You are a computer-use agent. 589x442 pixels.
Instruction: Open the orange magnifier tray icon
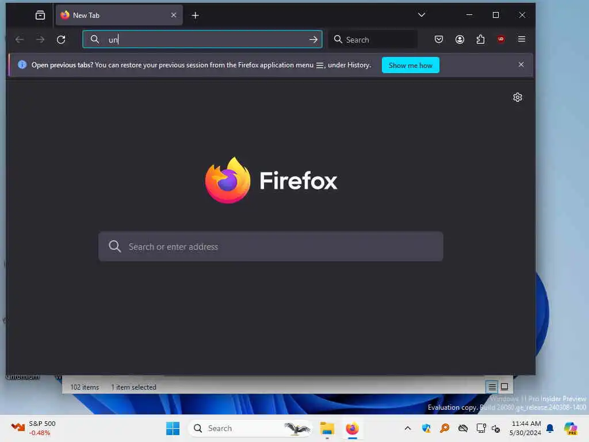click(445, 428)
